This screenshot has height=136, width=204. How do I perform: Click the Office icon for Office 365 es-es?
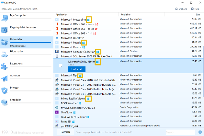(x=57, y=28)
